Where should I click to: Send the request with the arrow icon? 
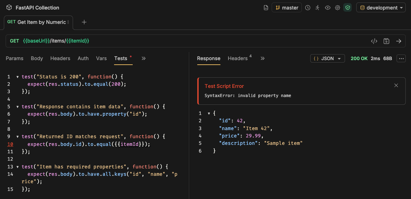[x=399, y=41]
